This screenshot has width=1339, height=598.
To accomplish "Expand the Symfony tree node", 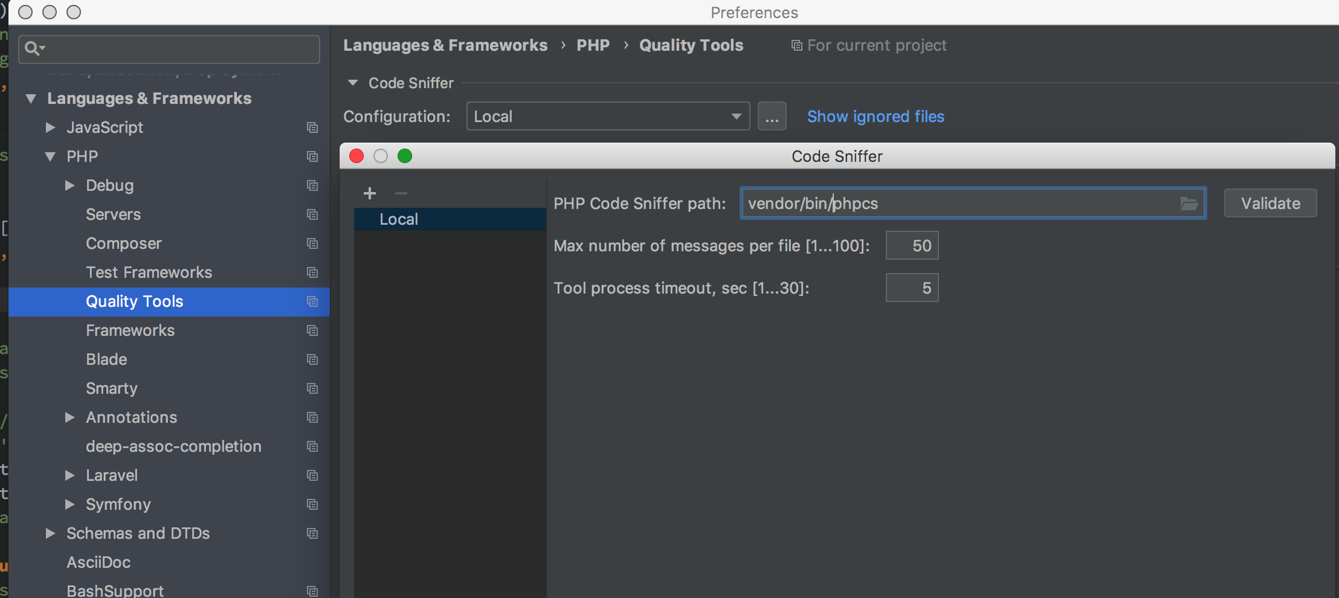I will tap(70, 504).
